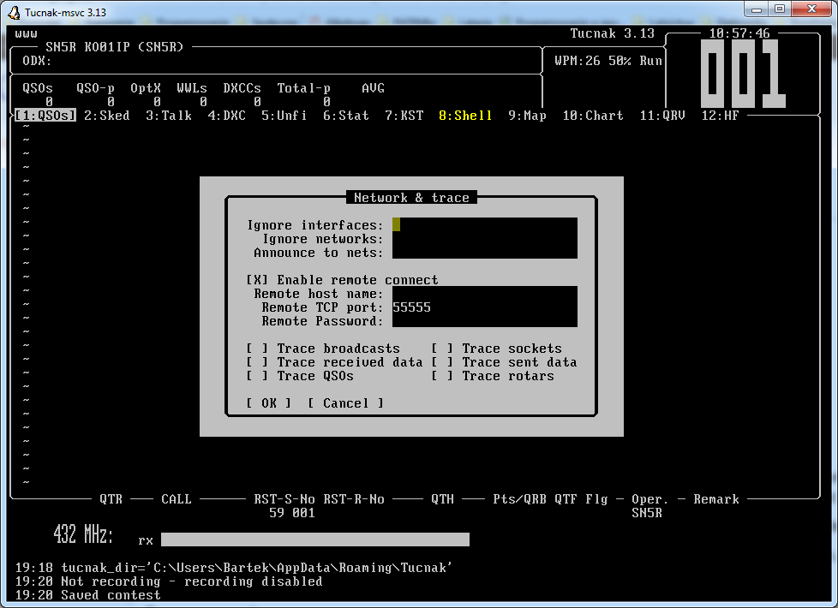Screen dimensions: 838x608
Task: Click the CALL column header
Action: [177, 499]
